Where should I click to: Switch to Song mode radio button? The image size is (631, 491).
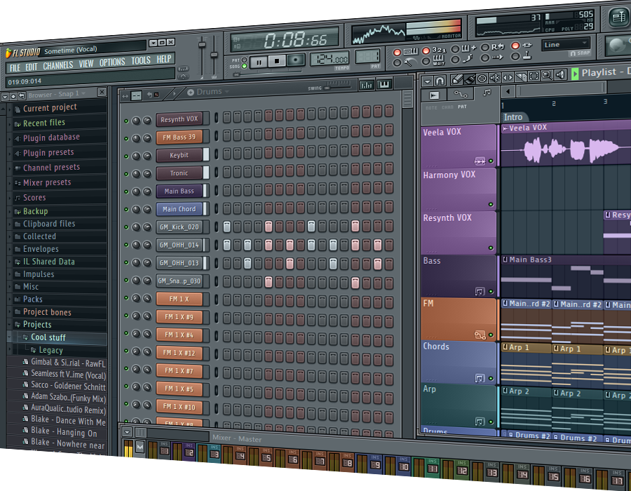243,67
